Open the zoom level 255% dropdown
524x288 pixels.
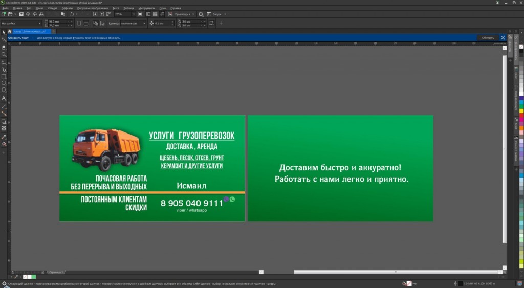[133, 14]
